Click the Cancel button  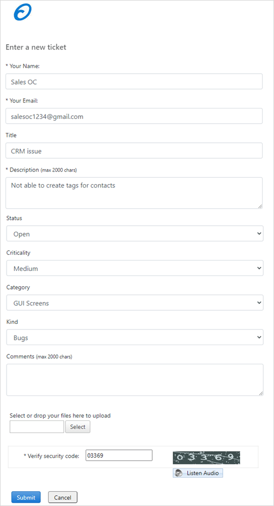point(63,497)
